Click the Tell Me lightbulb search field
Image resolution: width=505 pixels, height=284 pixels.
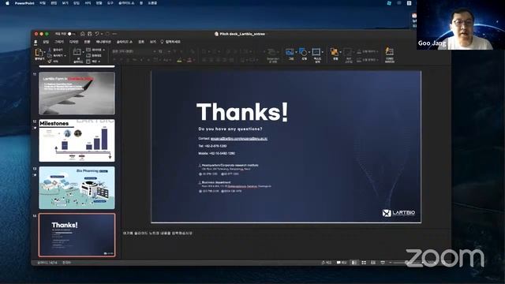pyautogui.click(x=170, y=42)
